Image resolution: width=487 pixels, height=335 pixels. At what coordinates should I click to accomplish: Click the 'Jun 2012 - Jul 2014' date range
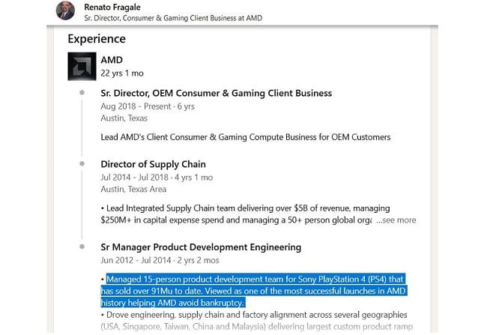pyautogui.click(x=136, y=260)
